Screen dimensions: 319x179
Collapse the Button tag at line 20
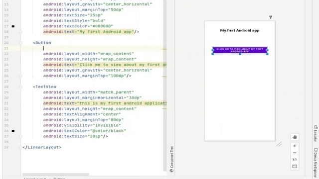pyautogui.click(x=21, y=43)
